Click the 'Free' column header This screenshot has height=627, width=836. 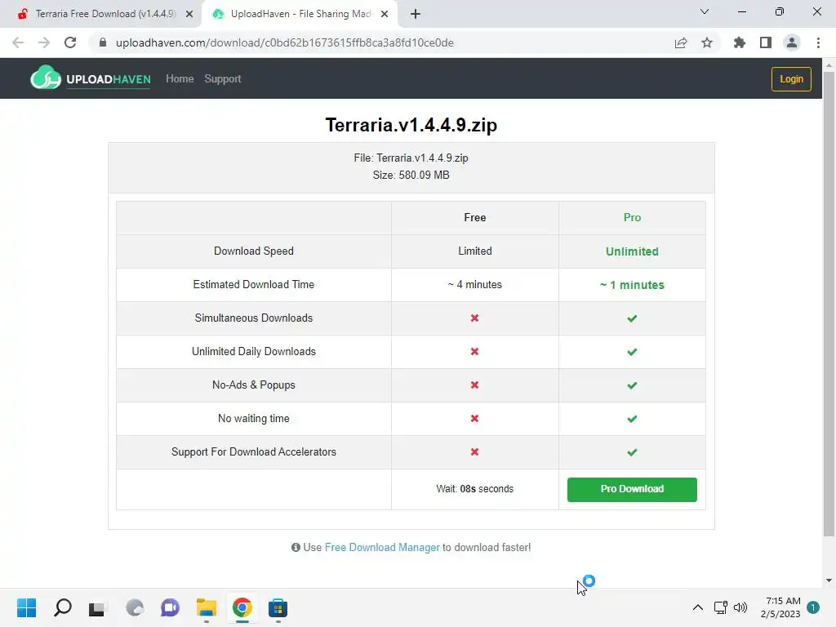point(474,217)
